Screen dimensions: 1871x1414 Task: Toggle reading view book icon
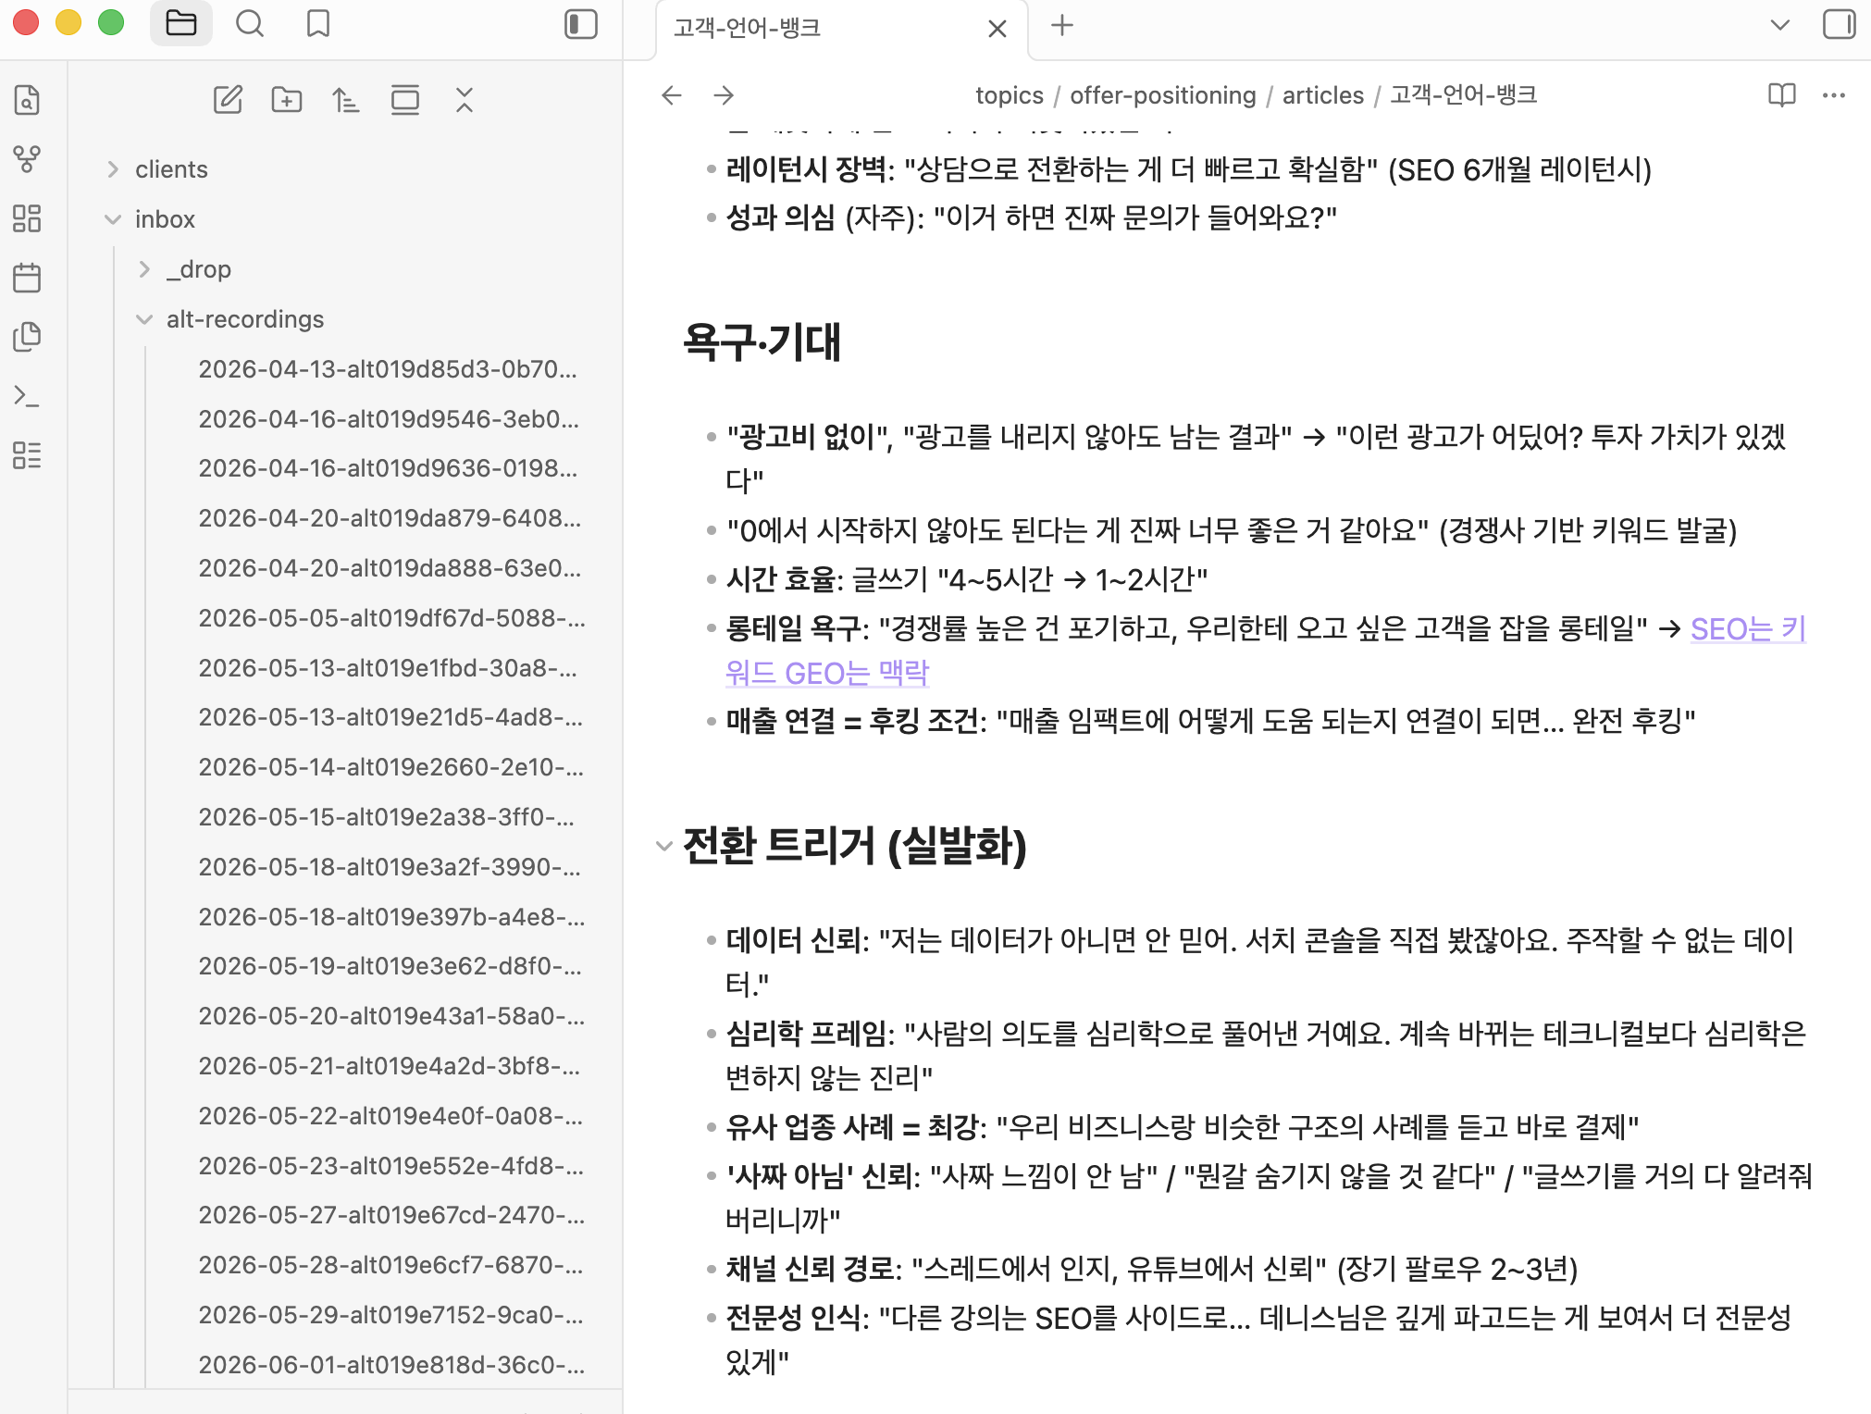(x=1782, y=95)
